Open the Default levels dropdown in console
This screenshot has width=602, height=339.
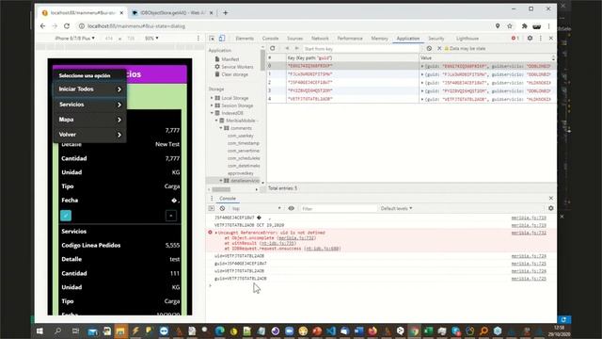(x=396, y=208)
